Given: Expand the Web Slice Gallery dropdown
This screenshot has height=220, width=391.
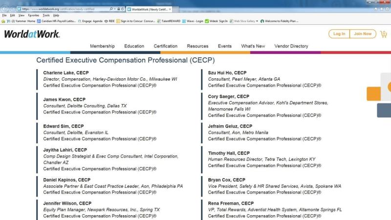Looking at the screenshot, I should (x=257, y=21).
